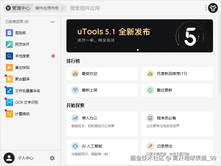This screenshot has width=221, height=166.
Task: Open 文件批量重命名 pencil icon
Action: (9, 91)
